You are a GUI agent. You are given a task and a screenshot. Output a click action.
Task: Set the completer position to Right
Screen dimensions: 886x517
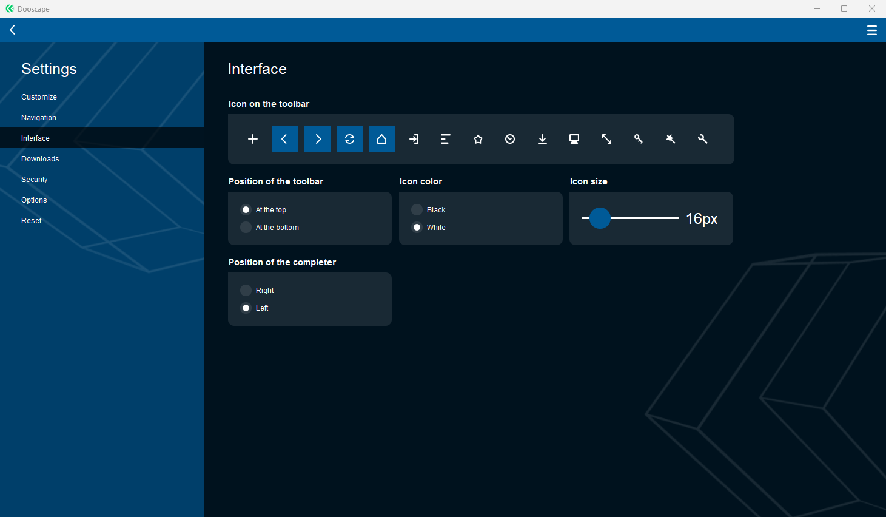(x=246, y=291)
